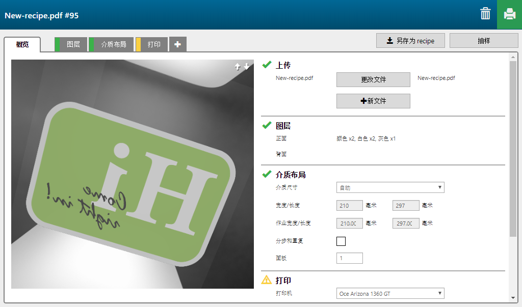The width and height of the screenshot is (522, 307).
Task: Click the 打印机 label
Action: [x=283, y=293]
